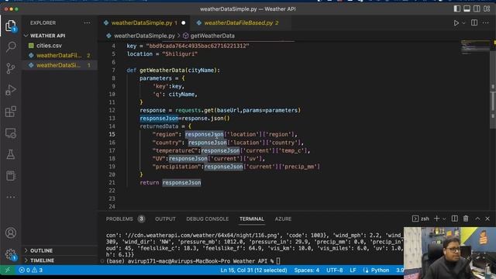
Task: Expand the OUTLINE section
Action: point(41,250)
